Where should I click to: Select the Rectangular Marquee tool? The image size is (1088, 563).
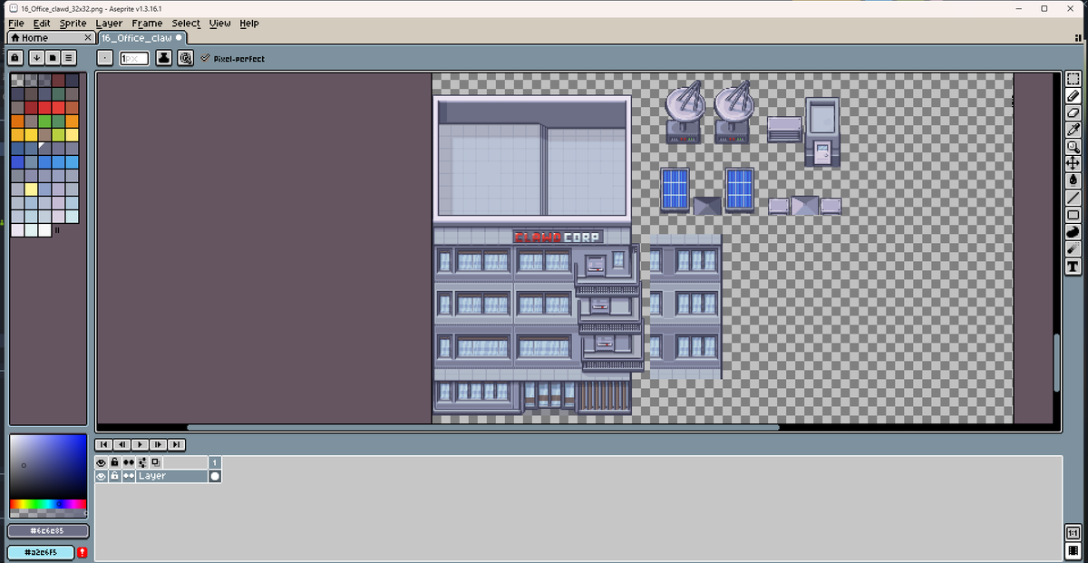[x=1073, y=78]
